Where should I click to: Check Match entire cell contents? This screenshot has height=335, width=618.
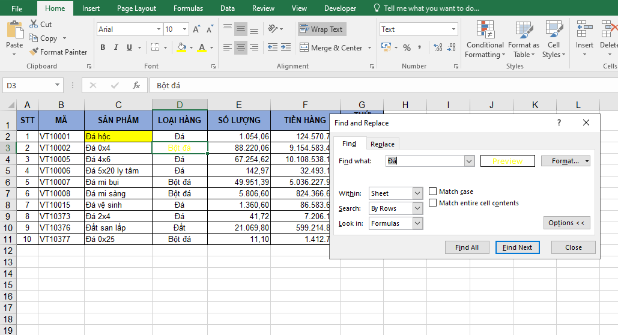click(433, 203)
